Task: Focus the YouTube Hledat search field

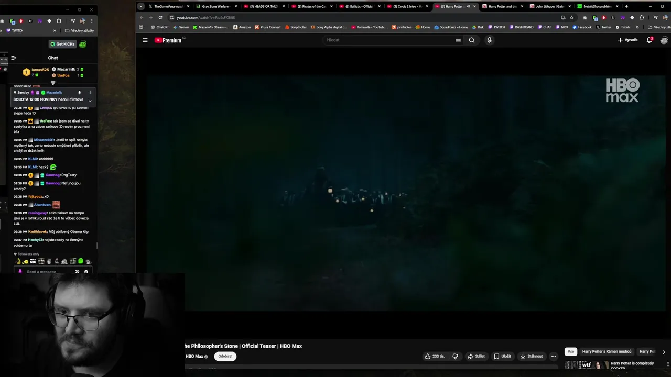Action: (389, 40)
